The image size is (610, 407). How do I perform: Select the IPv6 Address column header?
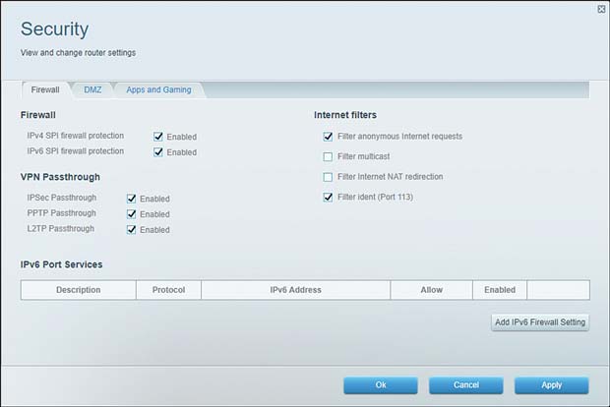296,290
